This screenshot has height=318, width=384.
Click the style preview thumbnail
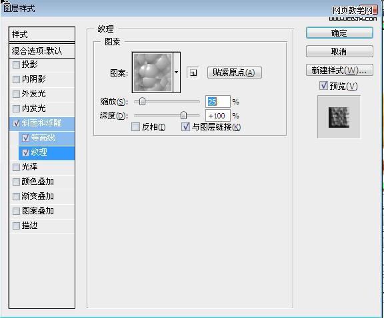[x=339, y=117]
